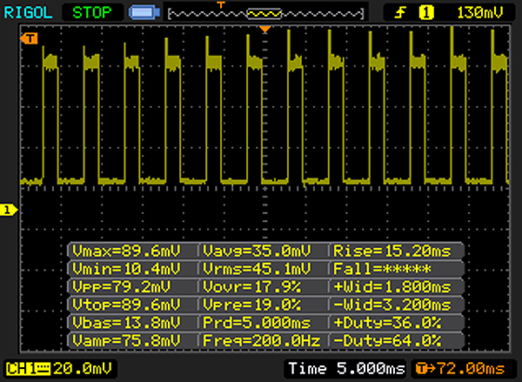Select the Vamp=75.8mV measurement

(126, 340)
